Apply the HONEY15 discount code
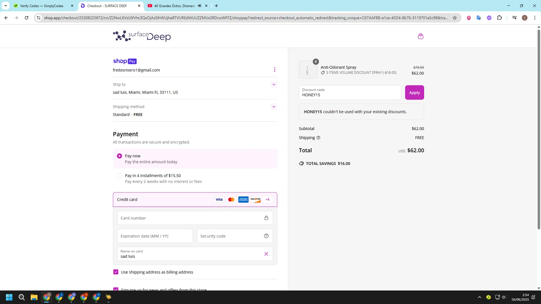The height and width of the screenshot is (304, 541). (x=414, y=93)
